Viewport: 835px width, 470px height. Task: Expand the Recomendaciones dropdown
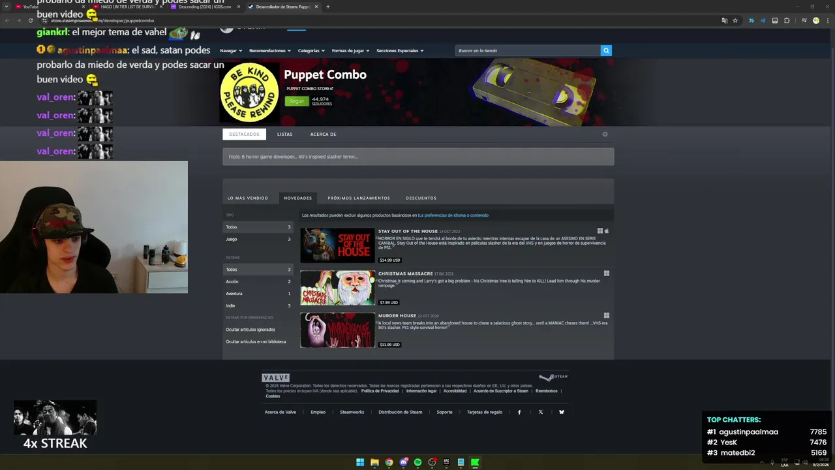270,50
